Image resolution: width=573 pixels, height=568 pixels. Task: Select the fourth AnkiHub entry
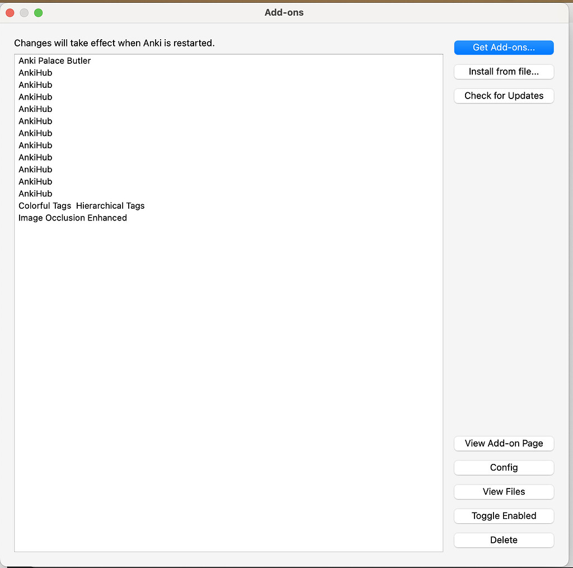[x=35, y=109]
